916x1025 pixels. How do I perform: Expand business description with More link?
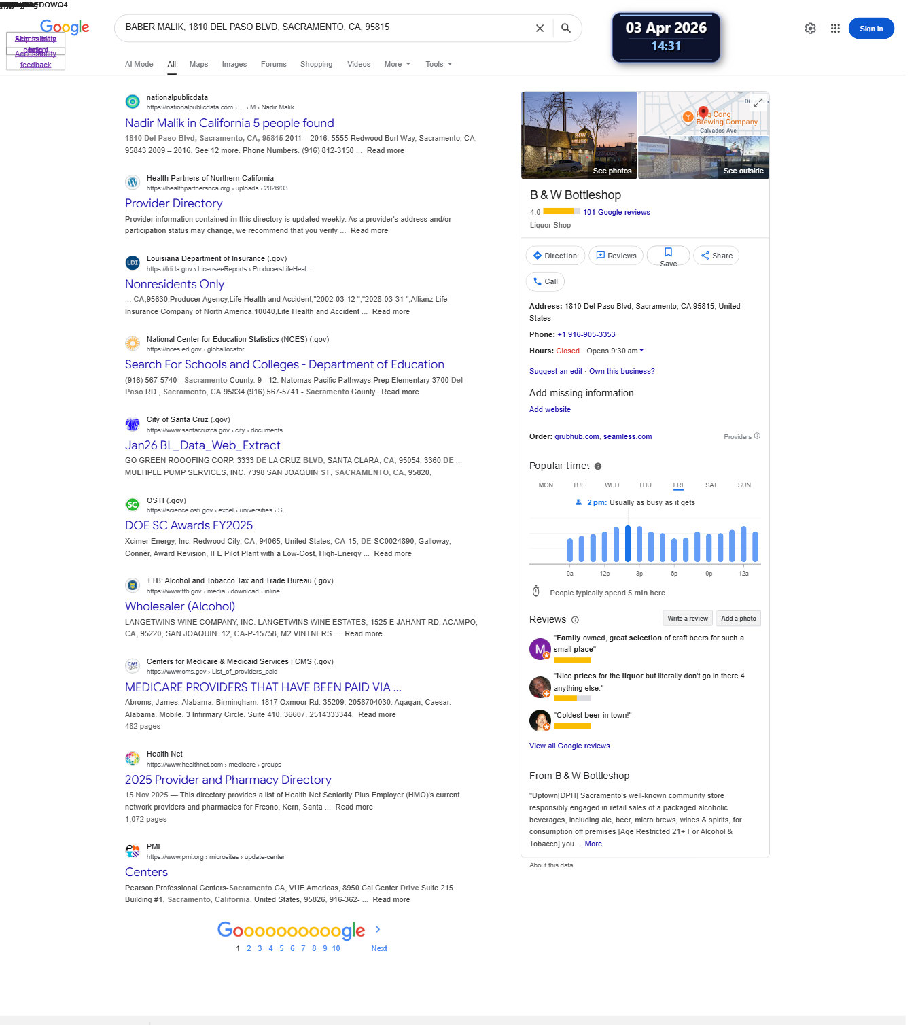(x=593, y=844)
